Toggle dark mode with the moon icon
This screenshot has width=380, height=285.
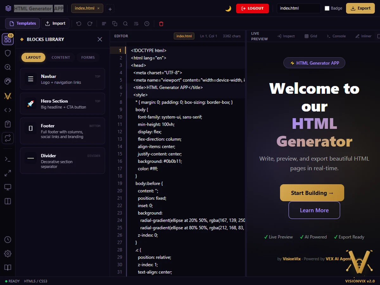[228, 9]
